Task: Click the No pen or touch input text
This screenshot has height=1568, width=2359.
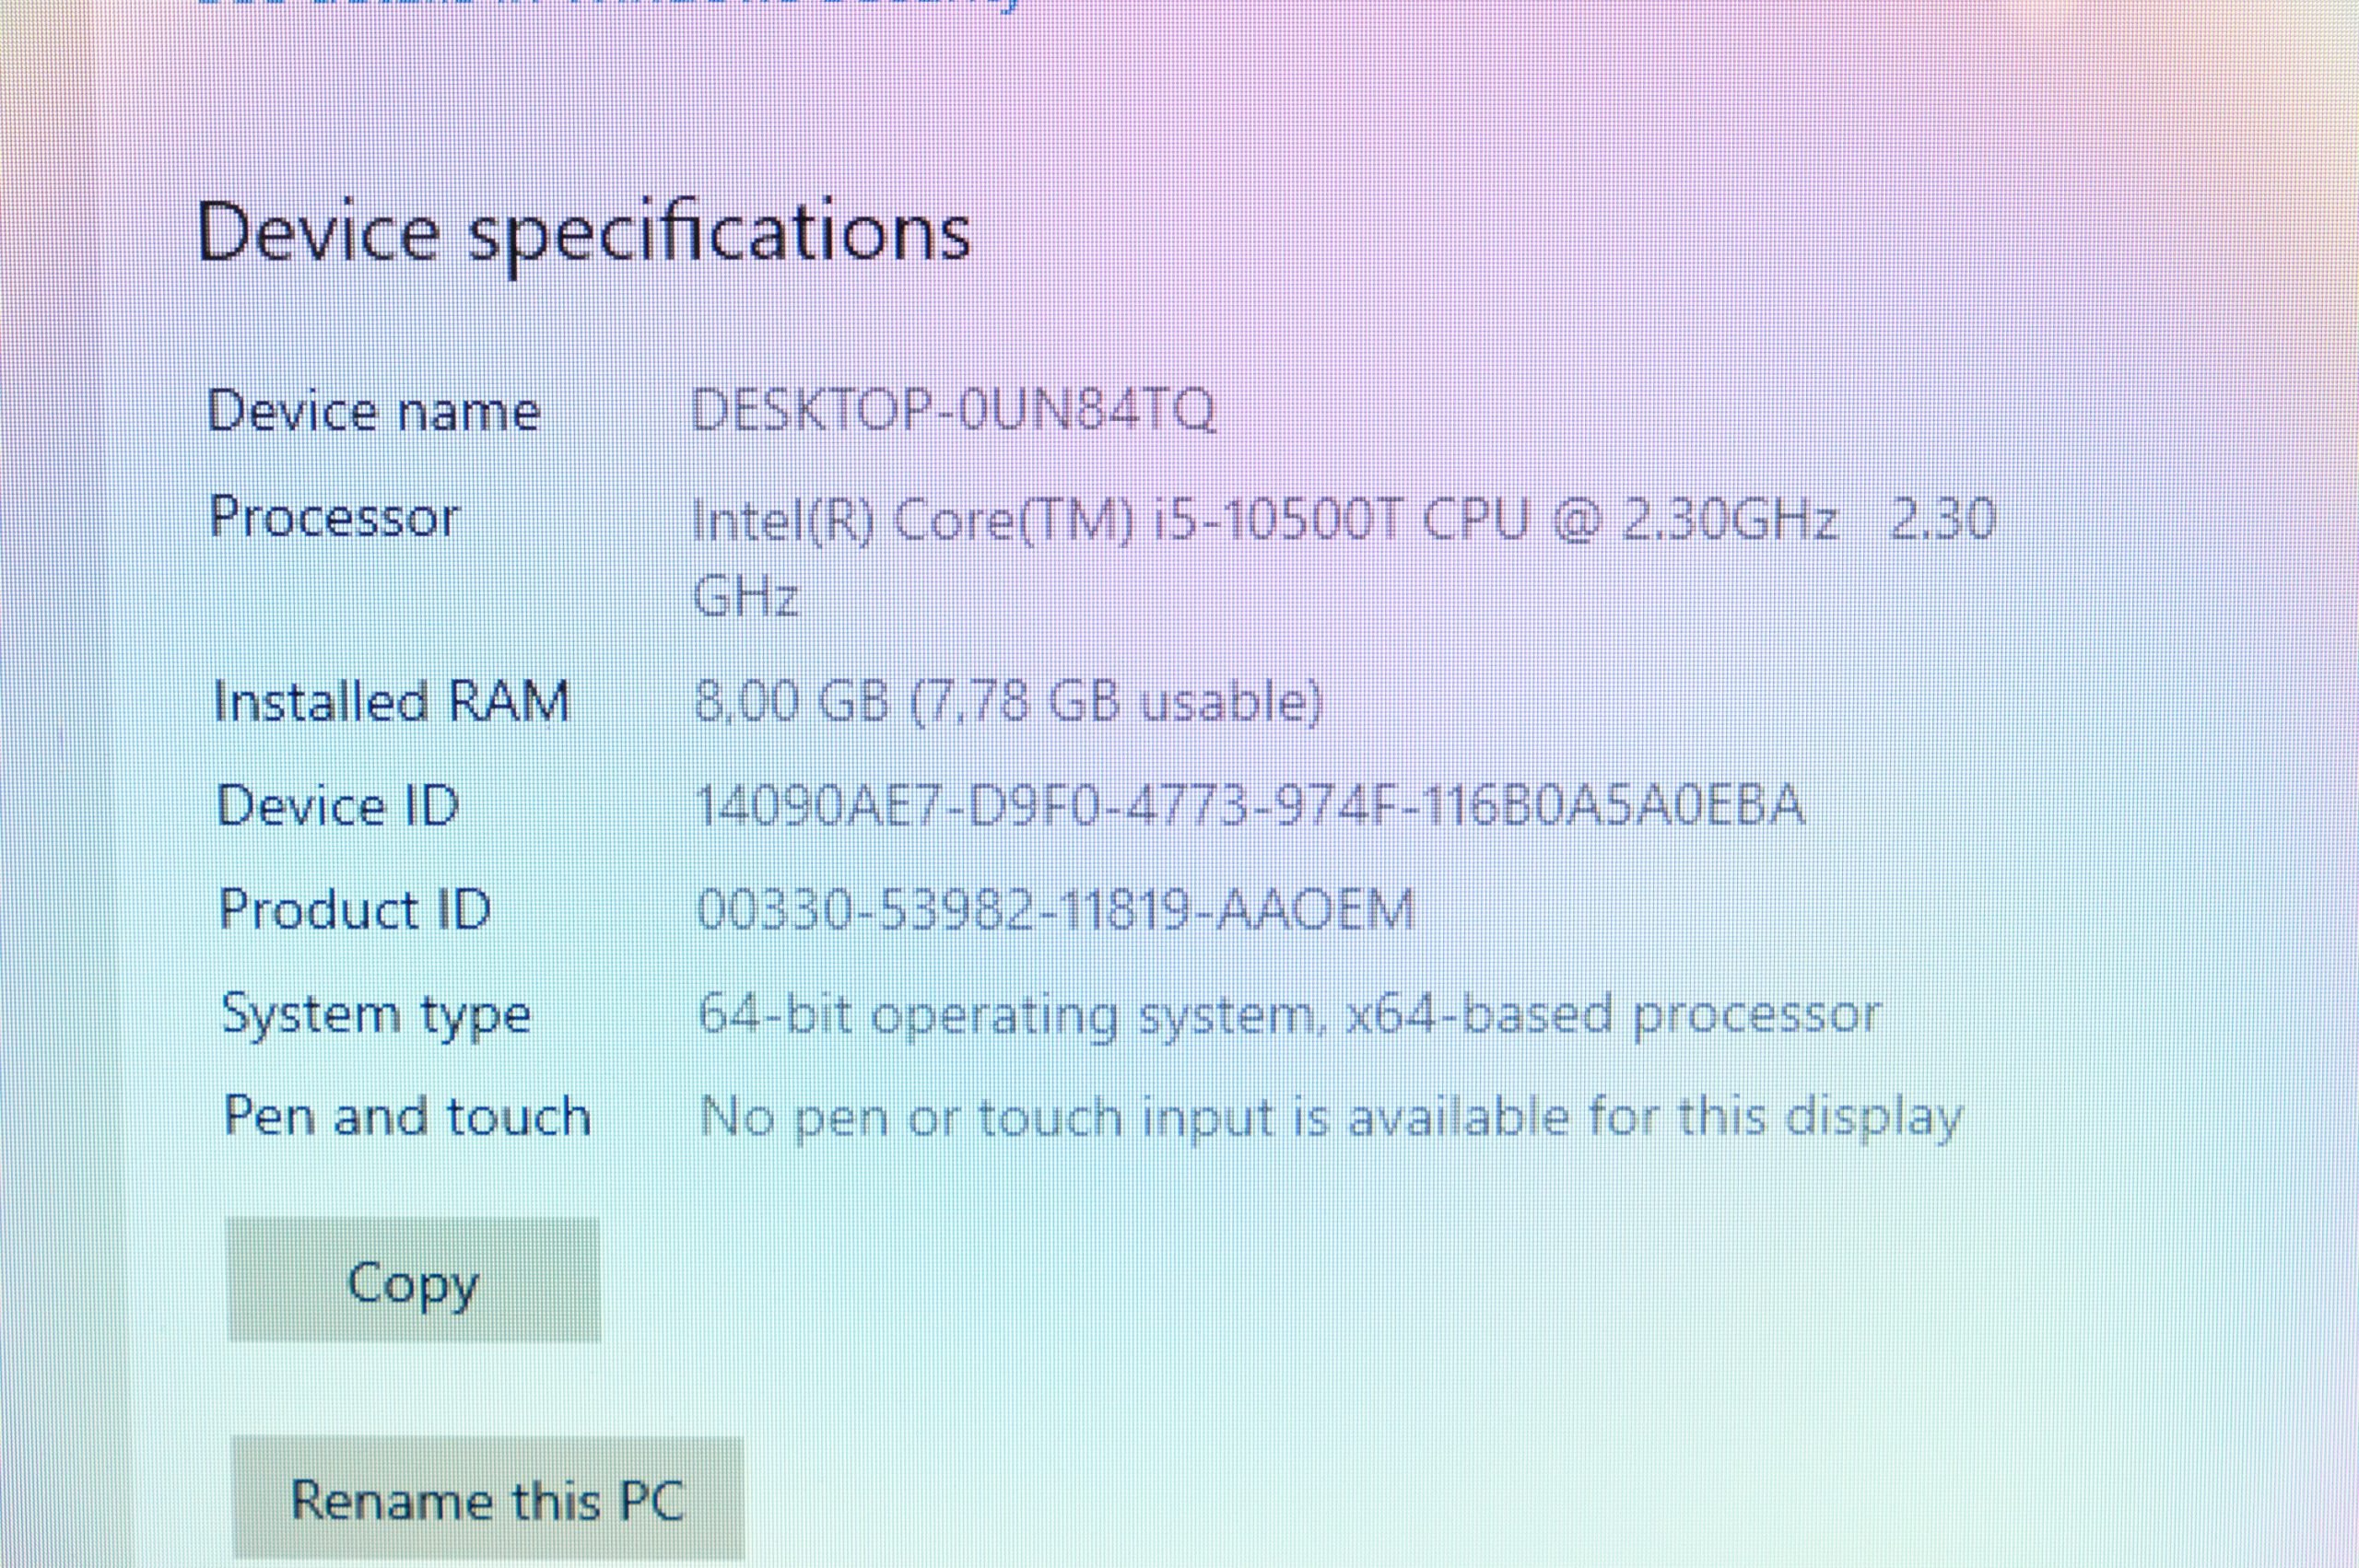Action: [x=1330, y=1119]
